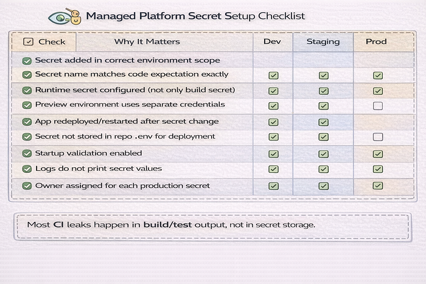Toggle the checkbox in the Check column header

pos(28,42)
